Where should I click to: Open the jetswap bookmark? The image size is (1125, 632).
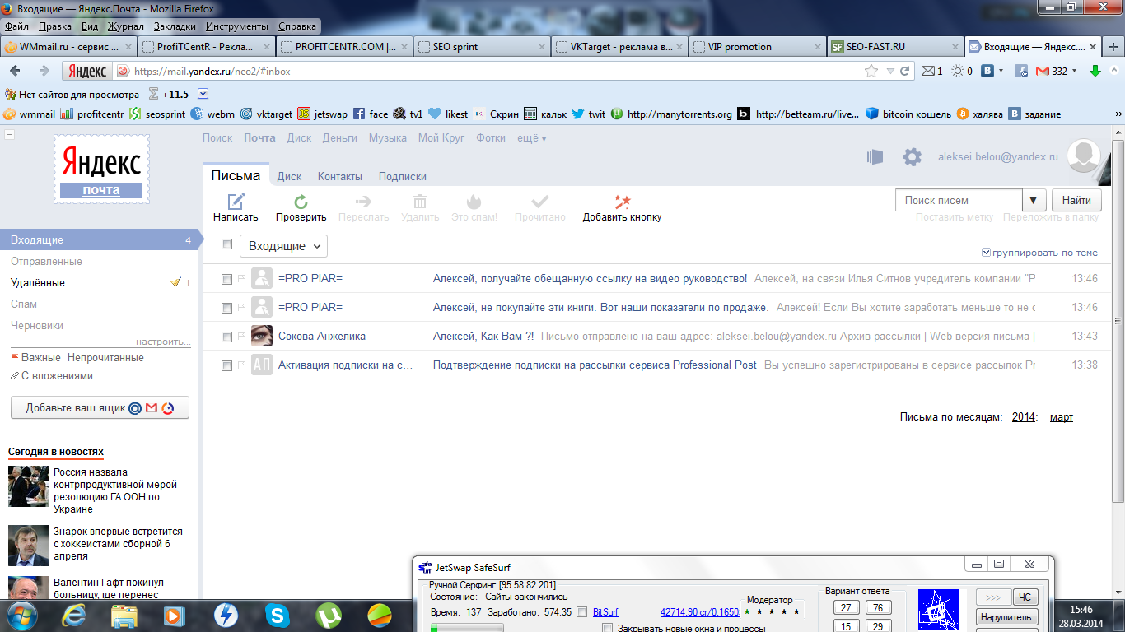pos(323,114)
